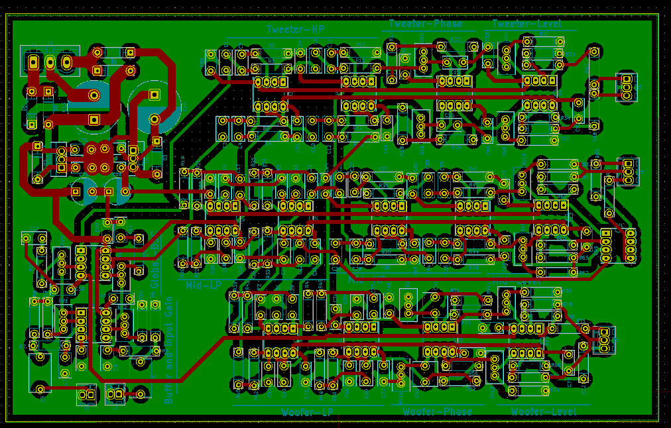Click the Tweeter-HP silkscreen label
Viewport: 671px width, 428px height.
pyautogui.click(x=295, y=30)
